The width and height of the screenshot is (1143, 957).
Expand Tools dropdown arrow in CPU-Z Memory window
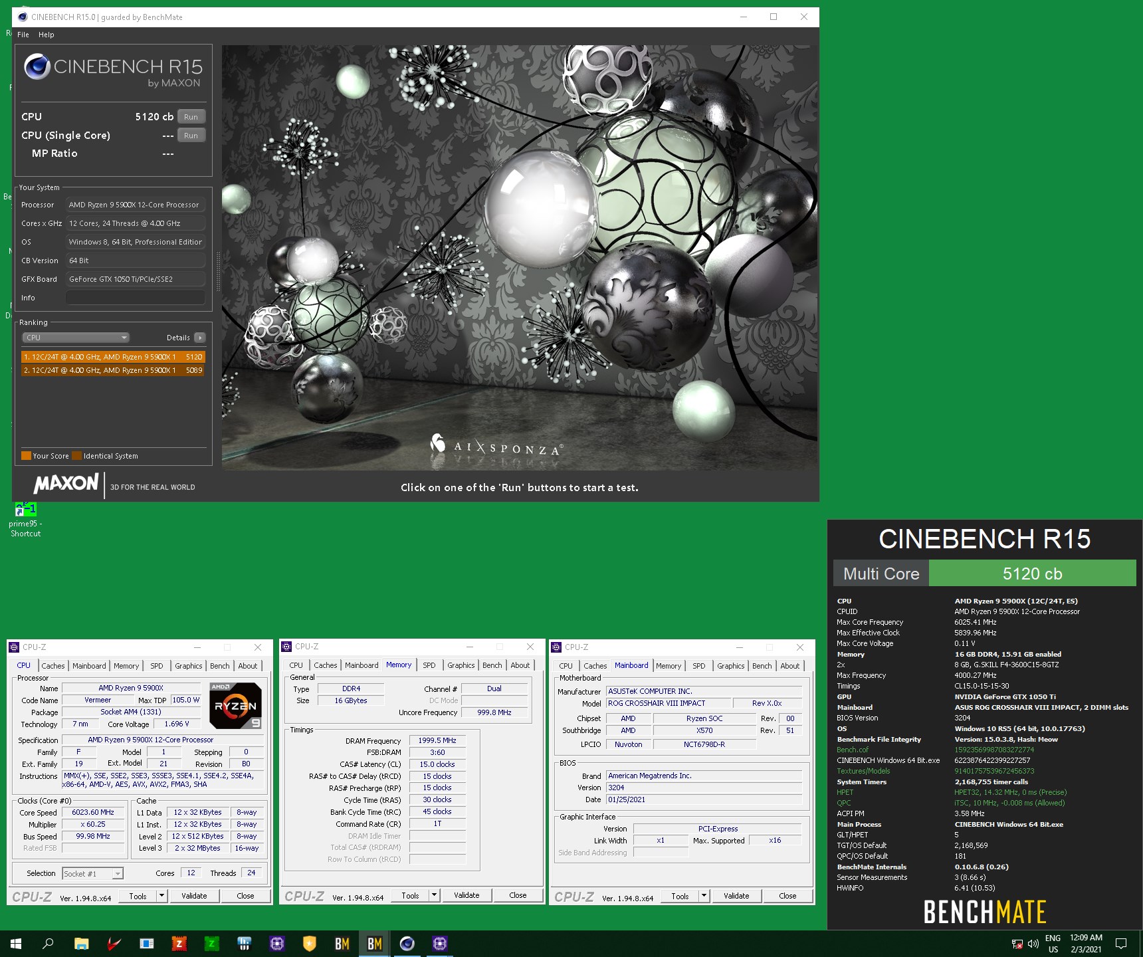pos(434,895)
